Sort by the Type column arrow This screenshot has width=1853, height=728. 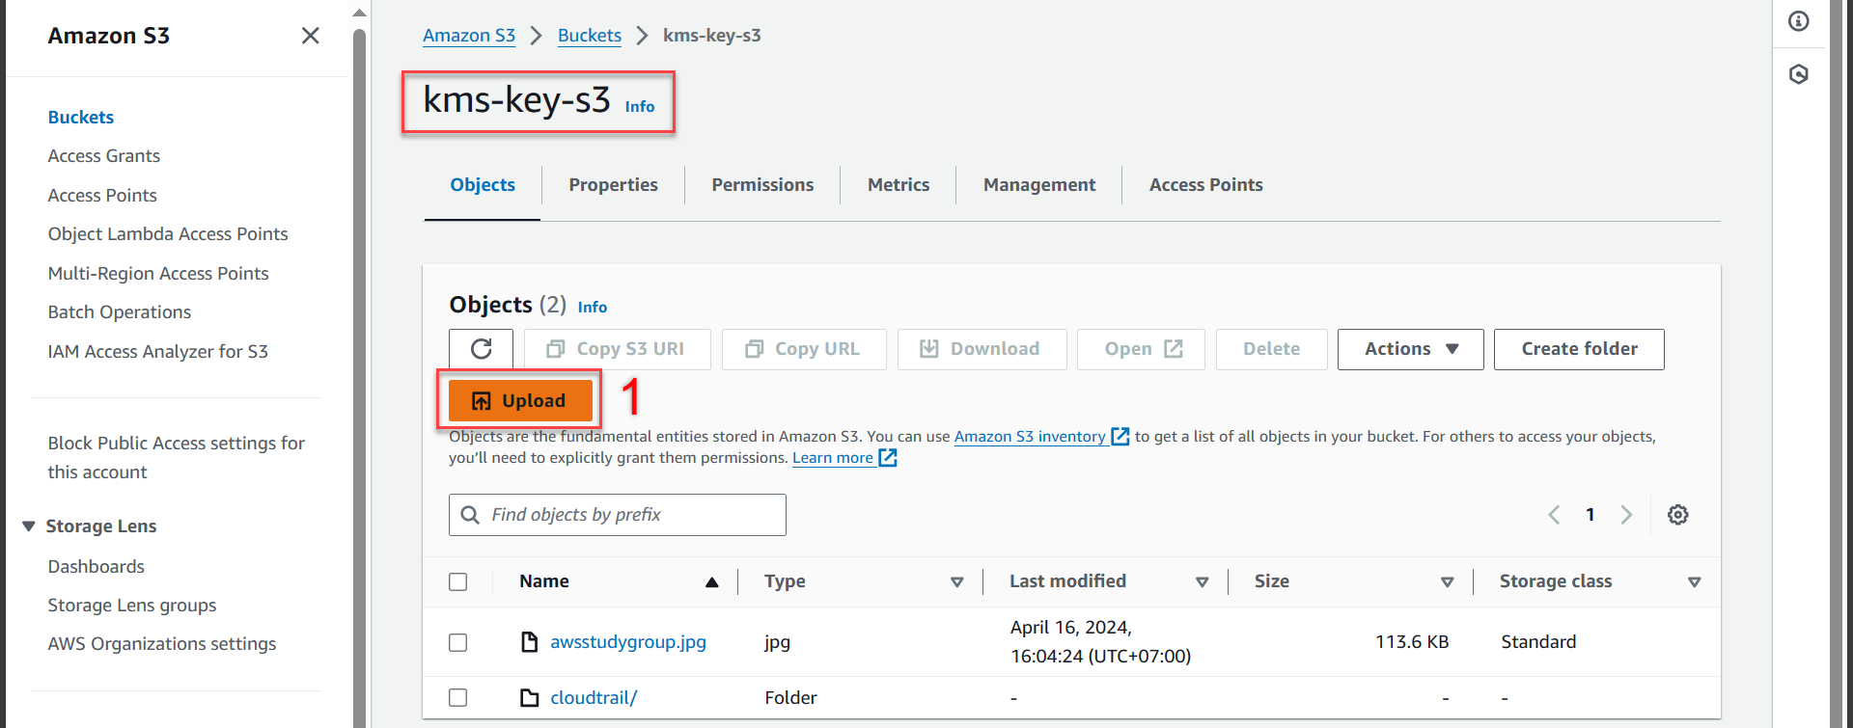click(x=956, y=581)
